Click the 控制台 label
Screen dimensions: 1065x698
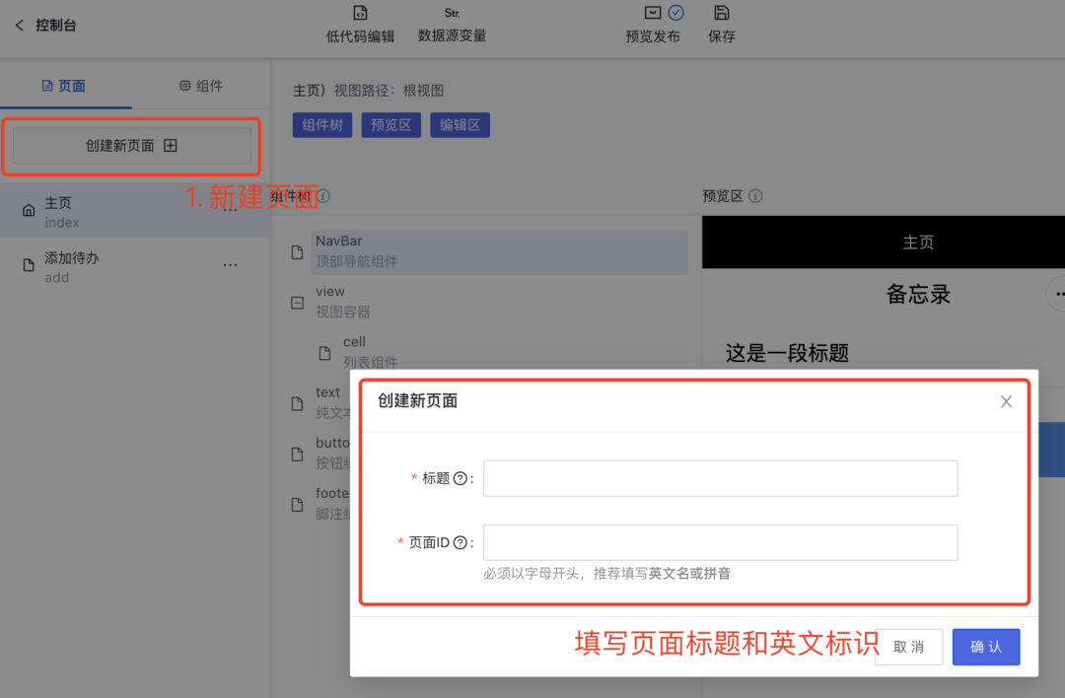[x=55, y=25]
